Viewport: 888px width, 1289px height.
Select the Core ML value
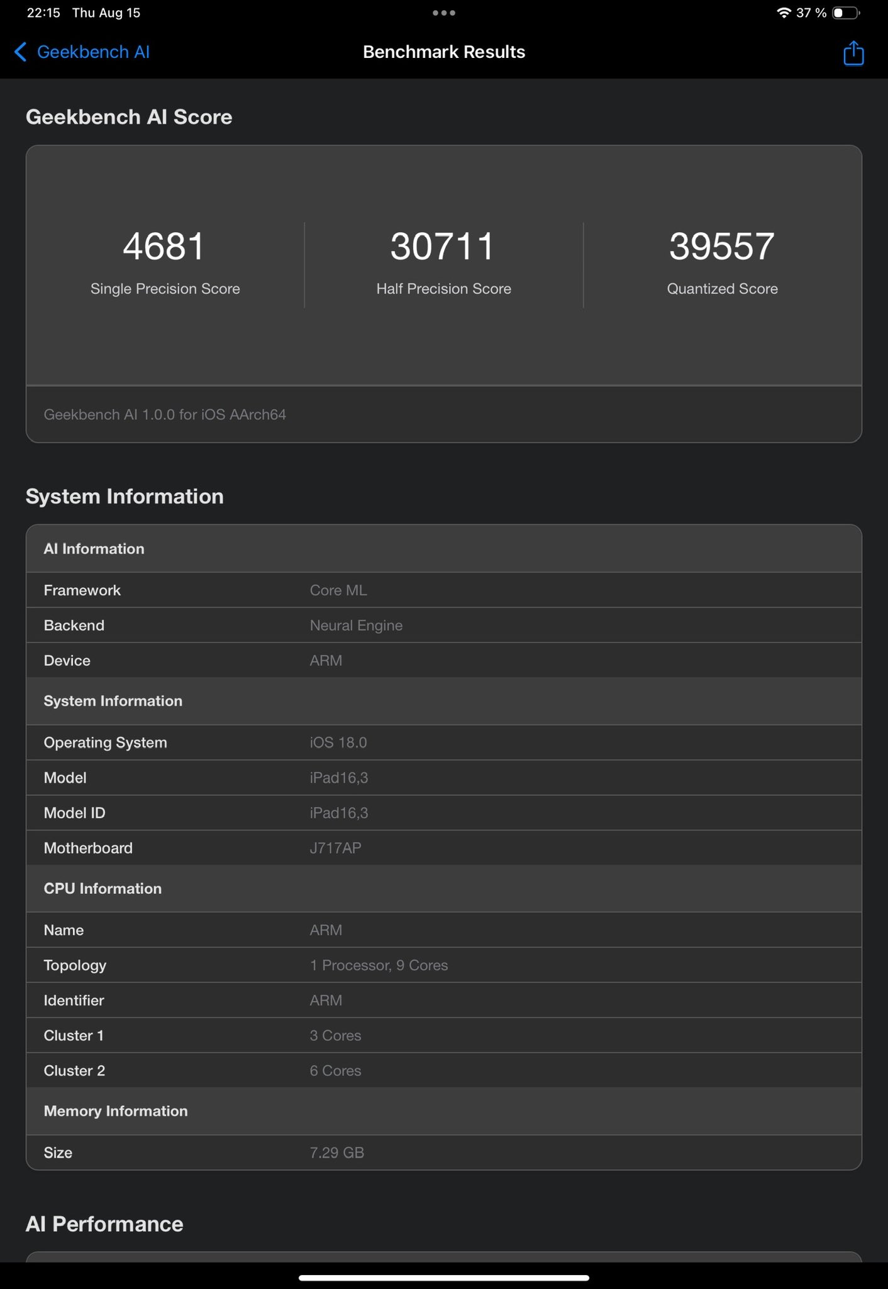pos(338,590)
